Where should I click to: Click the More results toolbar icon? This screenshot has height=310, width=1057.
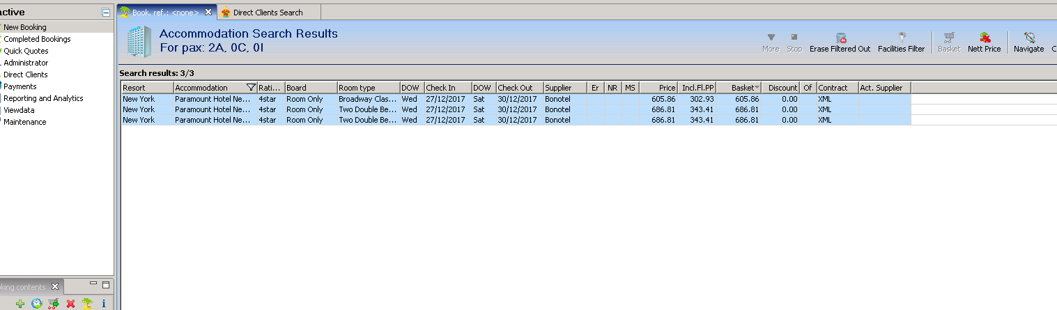pyautogui.click(x=771, y=37)
